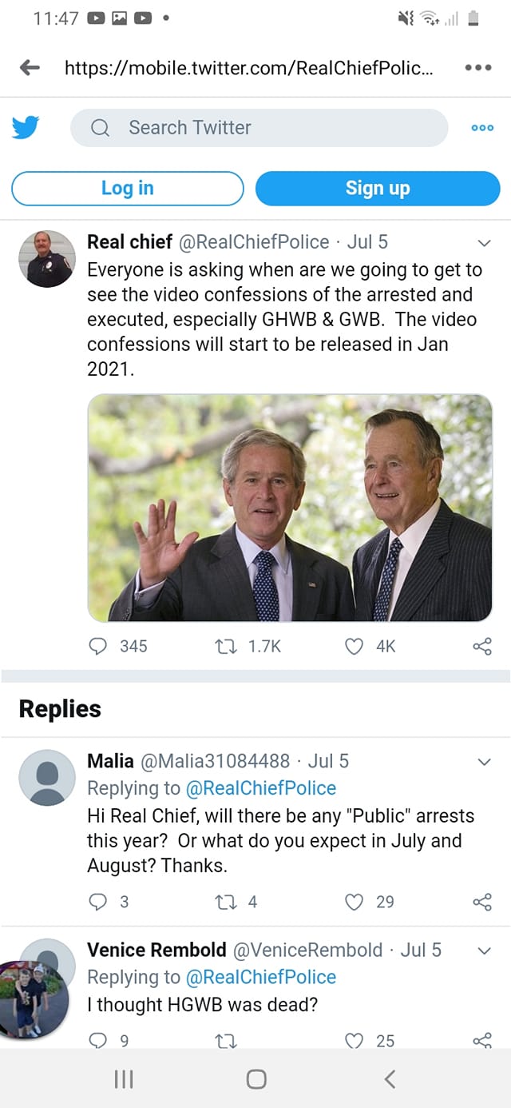Open the Bush photo in the tweet
The width and height of the screenshot is (511, 1108).
(x=289, y=508)
